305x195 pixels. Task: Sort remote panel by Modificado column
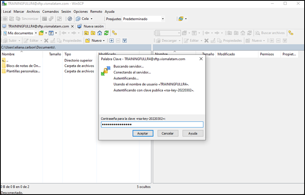[x=237, y=54]
